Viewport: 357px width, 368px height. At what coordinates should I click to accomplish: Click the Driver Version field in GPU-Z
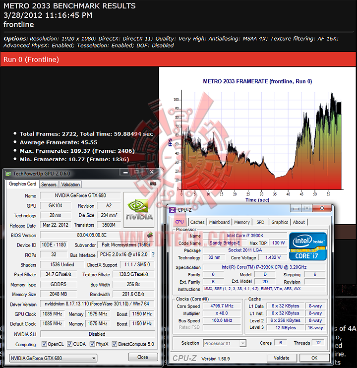97,304
